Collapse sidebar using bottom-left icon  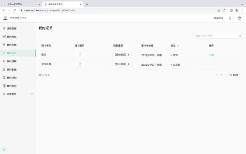(x=4, y=150)
